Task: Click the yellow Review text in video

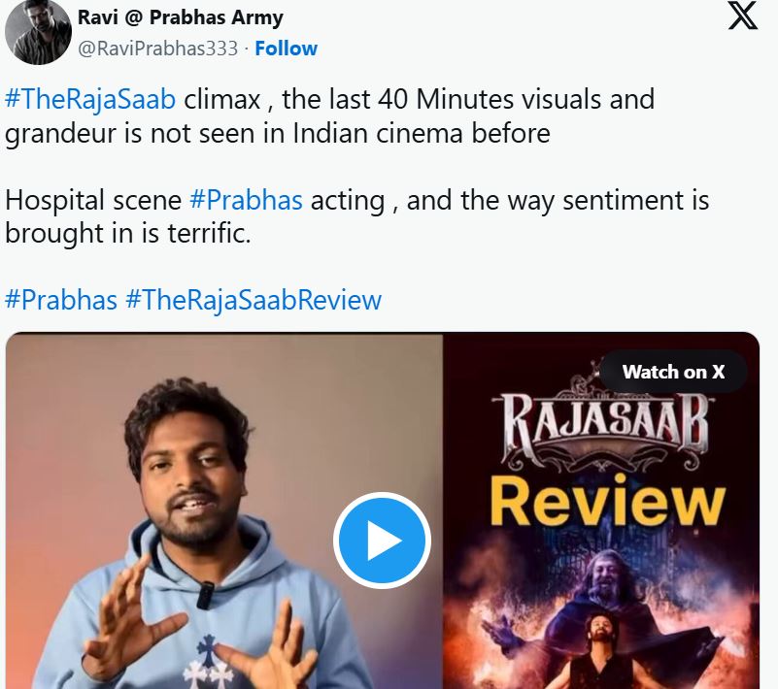Action: pos(608,501)
